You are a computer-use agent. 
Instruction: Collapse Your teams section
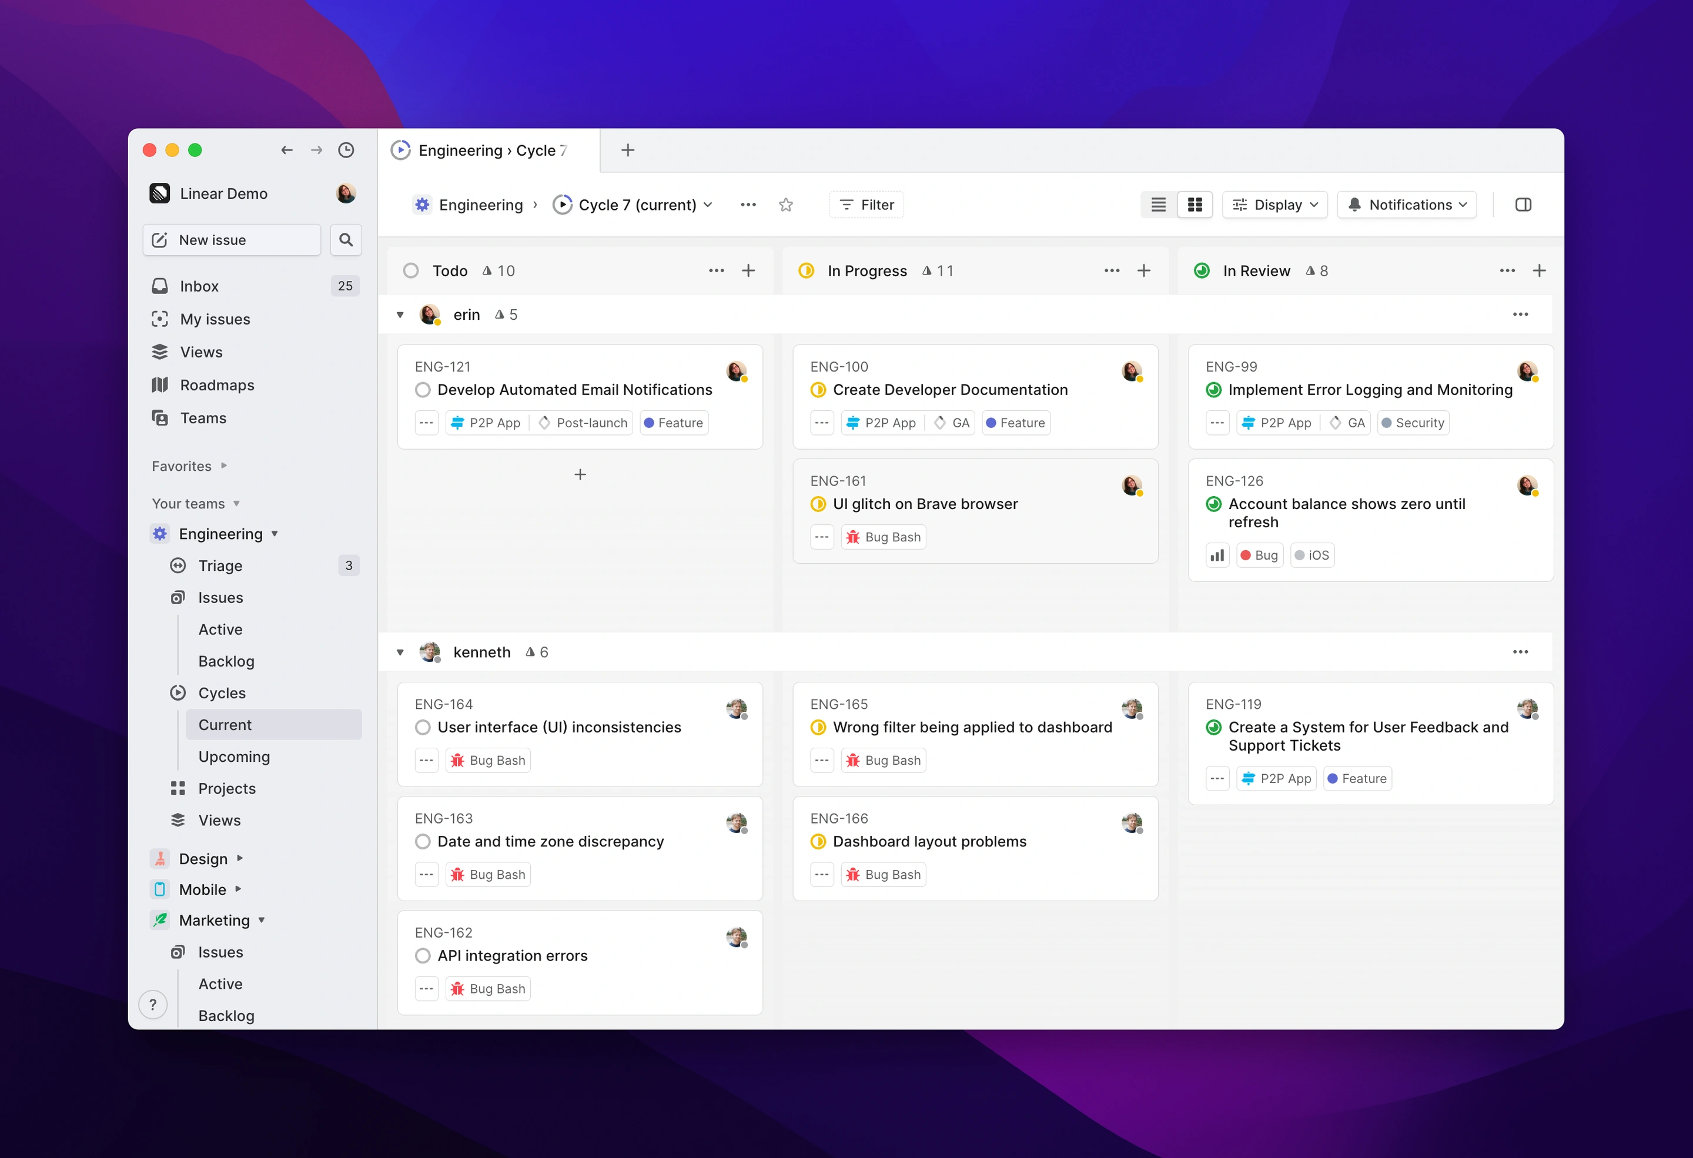tap(196, 504)
